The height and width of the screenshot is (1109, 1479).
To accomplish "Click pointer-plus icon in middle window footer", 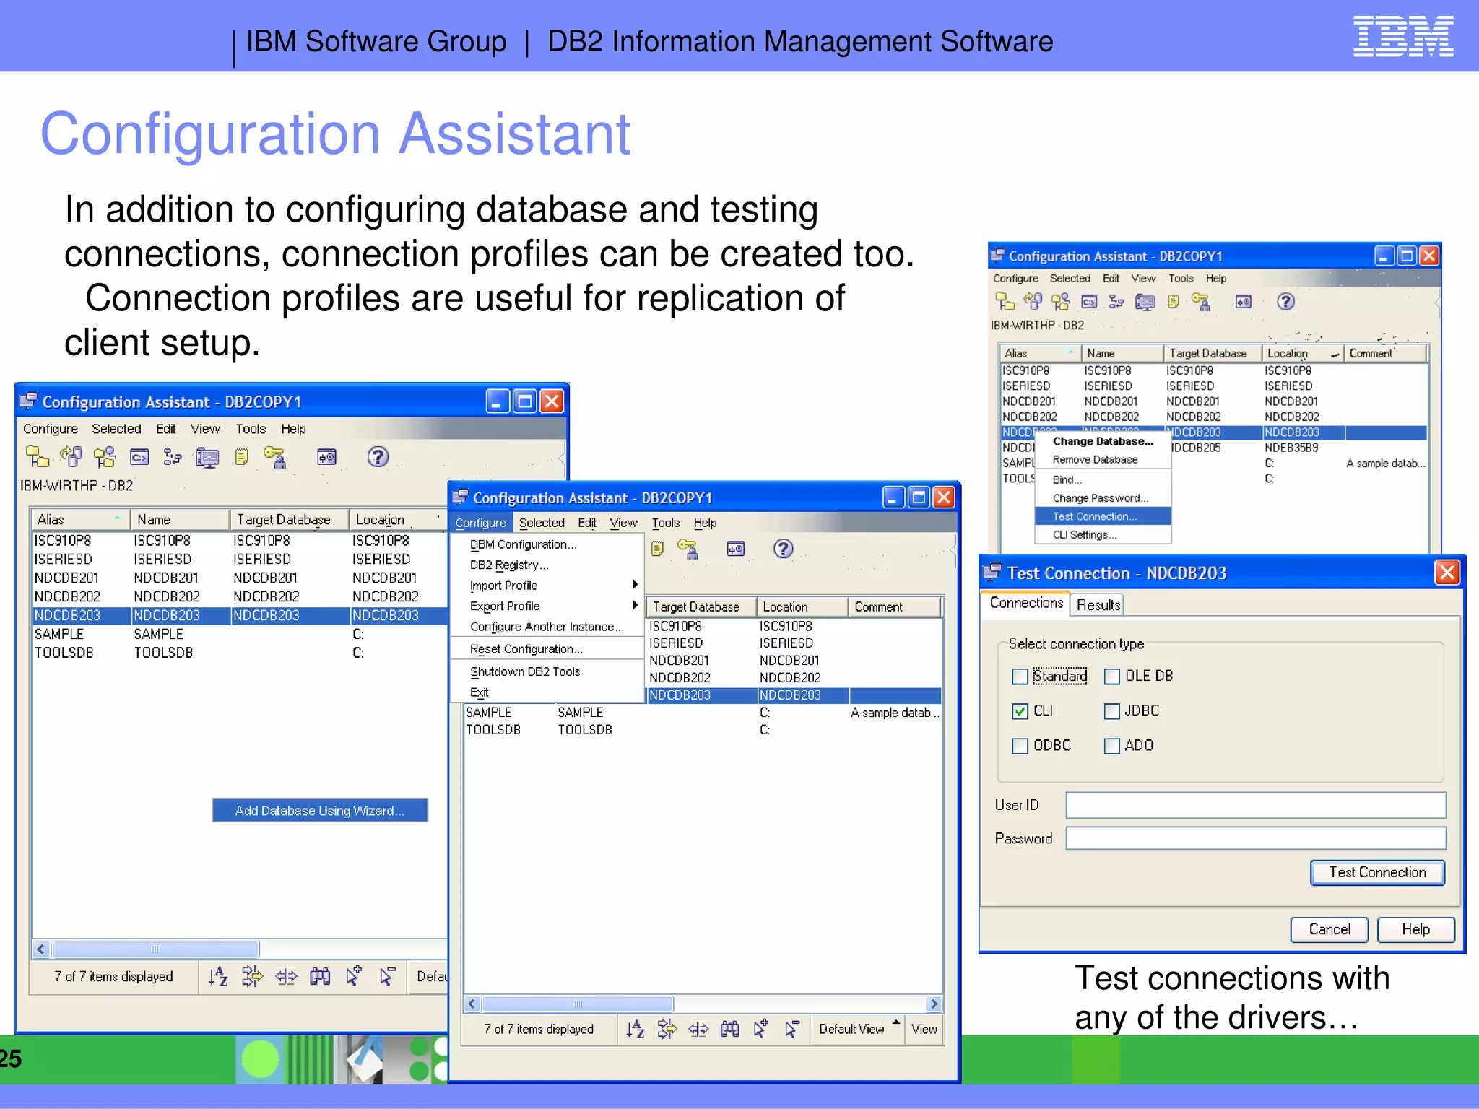I will click(x=761, y=1030).
